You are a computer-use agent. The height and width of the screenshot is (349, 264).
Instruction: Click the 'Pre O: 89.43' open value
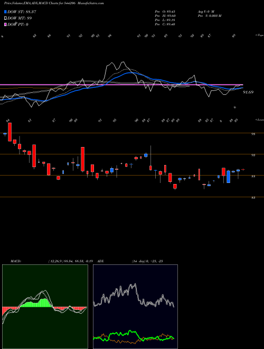tap(165, 12)
